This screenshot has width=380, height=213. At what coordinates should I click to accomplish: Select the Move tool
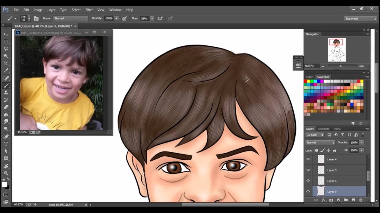[6, 34]
